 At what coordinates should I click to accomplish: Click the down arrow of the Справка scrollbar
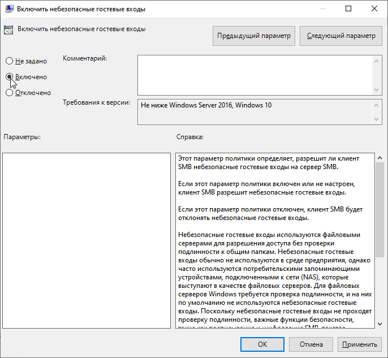[x=380, y=323]
